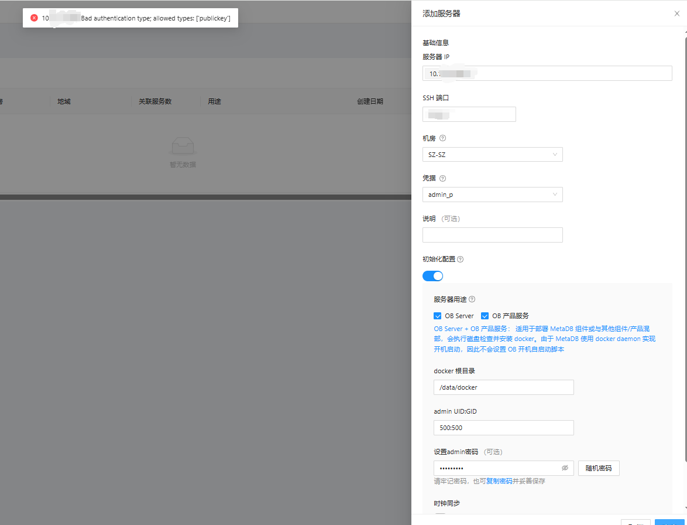Viewport: 687px width, 525px height.
Task: Uncheck the OB Server checkbox
Action: (x=437, y=316)
